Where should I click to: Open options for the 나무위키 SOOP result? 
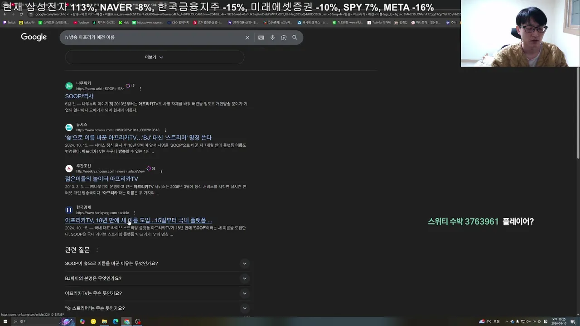140,89
